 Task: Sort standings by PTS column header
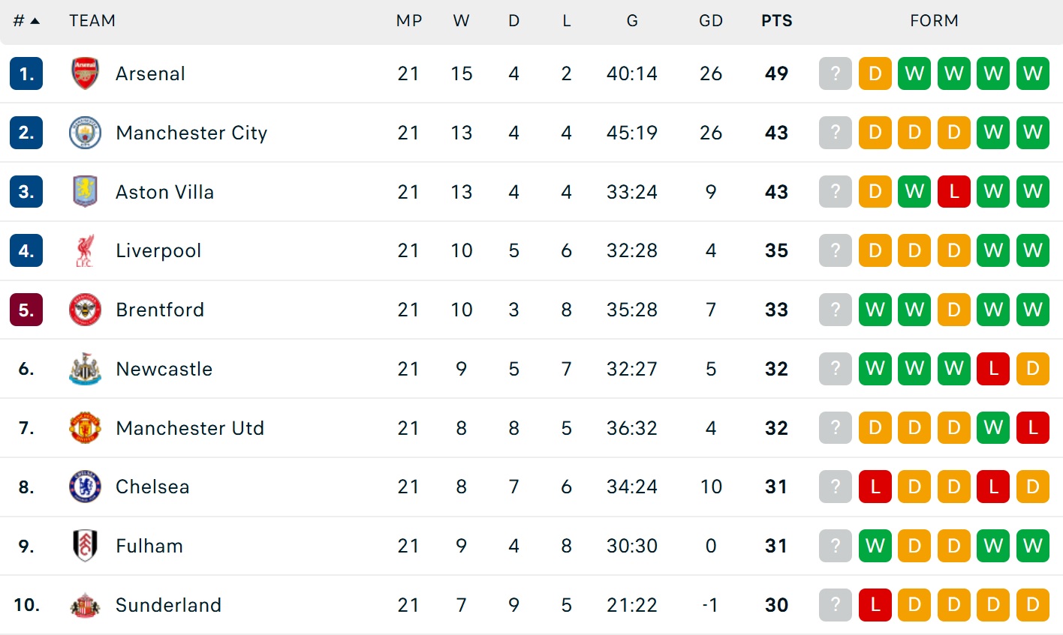tap(776, 21)
